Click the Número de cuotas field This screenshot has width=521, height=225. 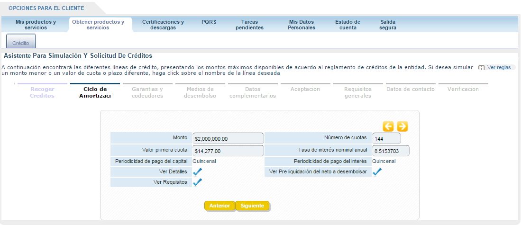386,139
